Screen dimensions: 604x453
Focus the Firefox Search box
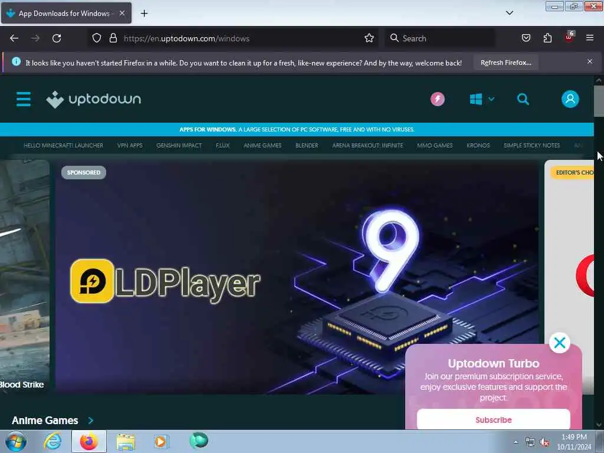pos(440,38)
